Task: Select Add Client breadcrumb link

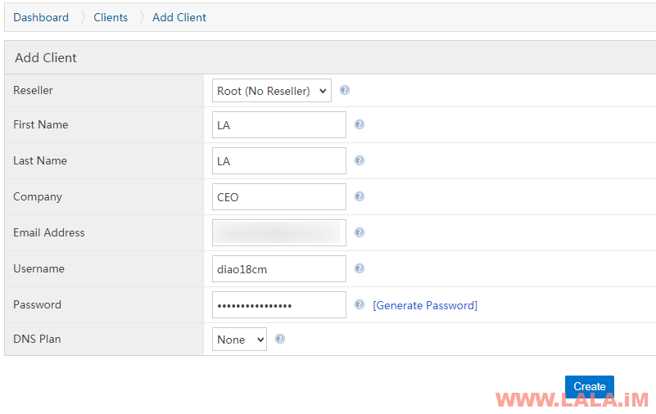Action: (x=179, y=17)
